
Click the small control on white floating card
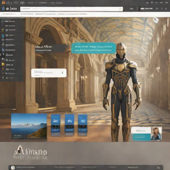tap(62, 73)
